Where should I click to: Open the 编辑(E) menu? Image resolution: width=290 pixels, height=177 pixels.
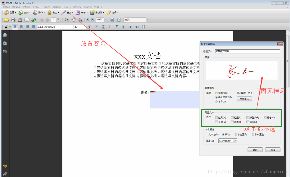point(16,7)
